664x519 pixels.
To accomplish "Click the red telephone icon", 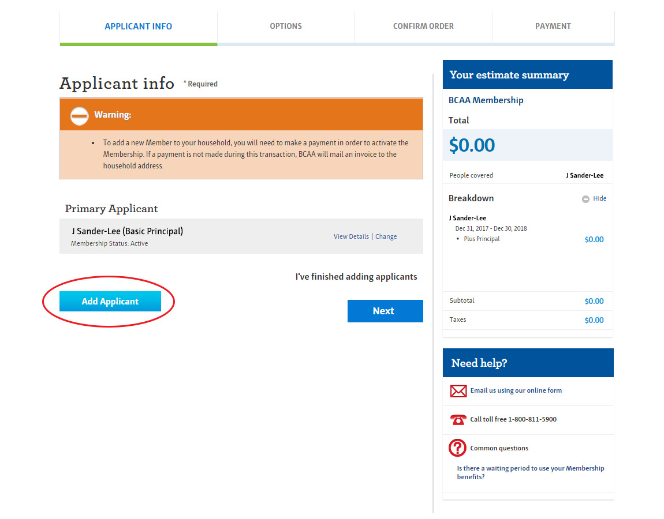I will coord(458,420).
